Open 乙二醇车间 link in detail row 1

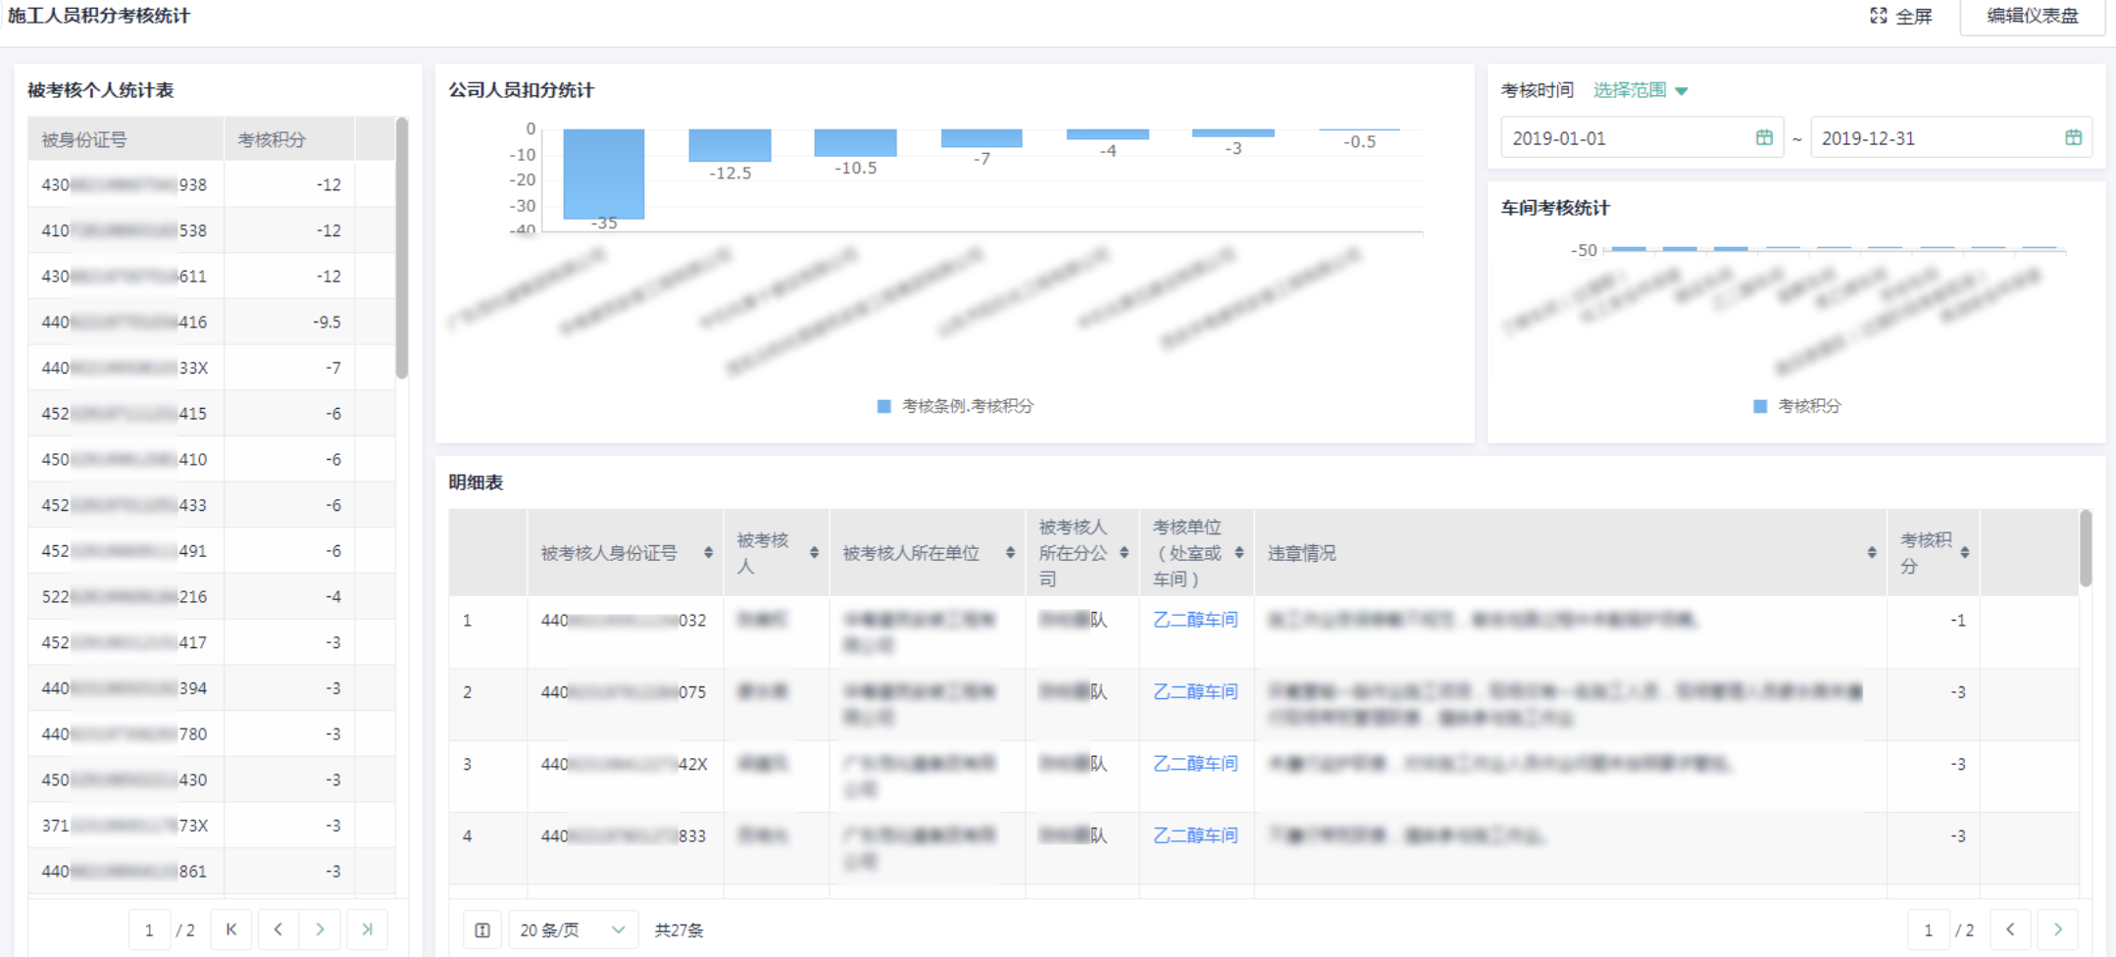[x=1195, y=620]
